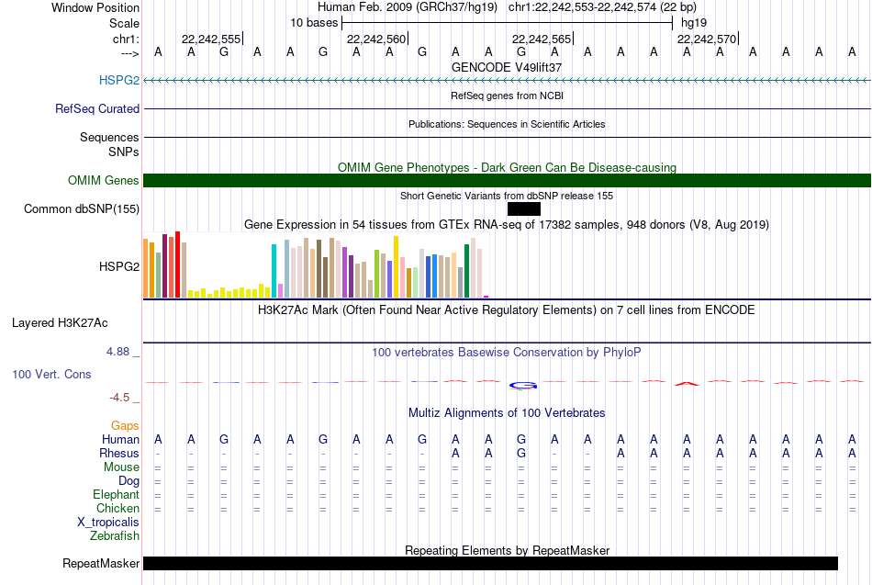
Task: Click the cyan bar in GTEx chart
Action: pos(274,270)
